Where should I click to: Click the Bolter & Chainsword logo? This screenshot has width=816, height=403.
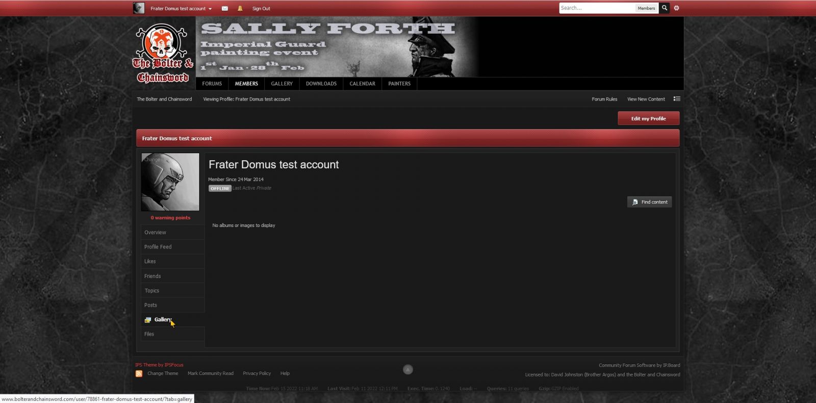coord(163,54)
